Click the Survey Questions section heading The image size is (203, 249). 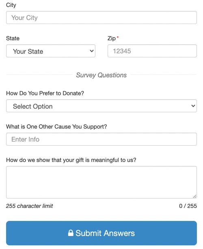click(x=101, y=75)
